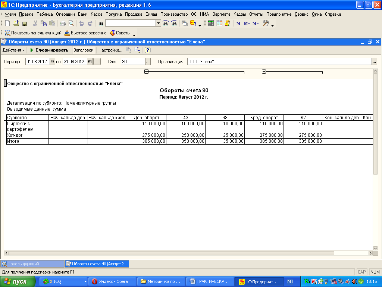
Task: Click the save settings icon before help icon
Action: coord(137,50)
